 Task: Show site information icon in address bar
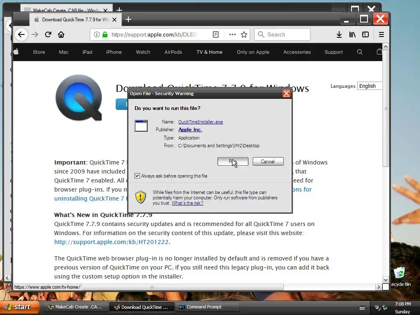(x=97, y=34)
